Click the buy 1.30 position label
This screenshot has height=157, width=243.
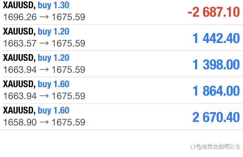click(x=53, y=5)
